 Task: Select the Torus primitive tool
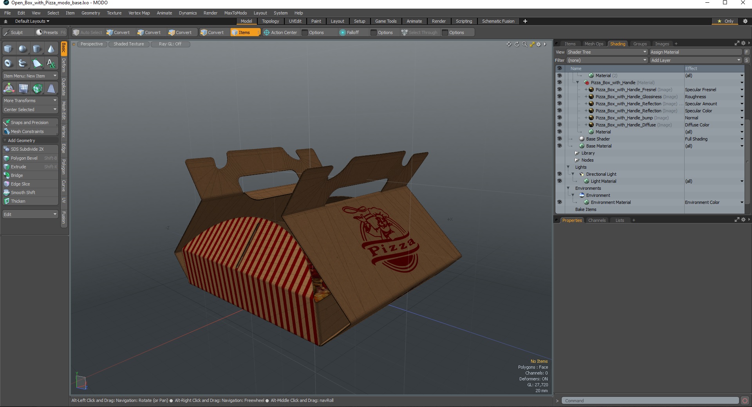[9, 63]
